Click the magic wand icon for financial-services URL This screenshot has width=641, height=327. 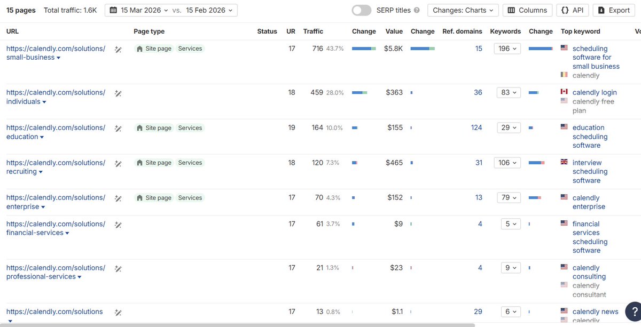[118, 225]
